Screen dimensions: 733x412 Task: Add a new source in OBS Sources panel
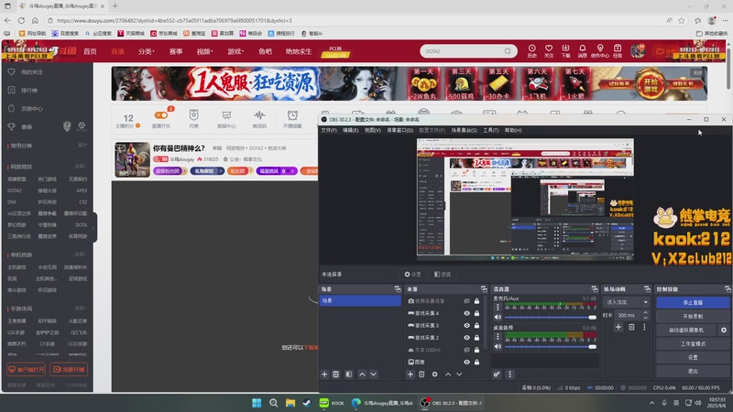tap(410, 374)
